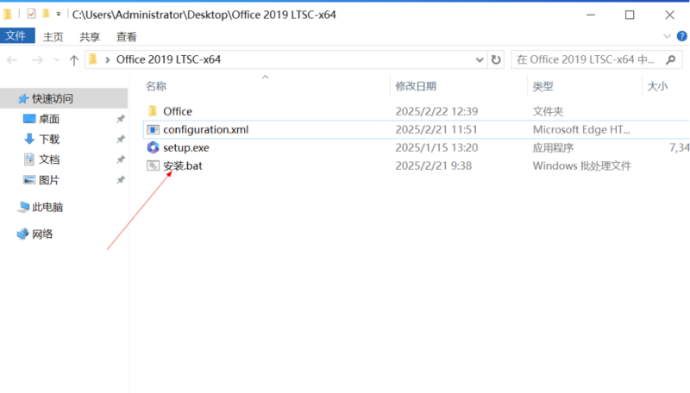Screen dimensions: 690x393
Task: Switch to the 查看 ribbon tab
Action: 126,36
